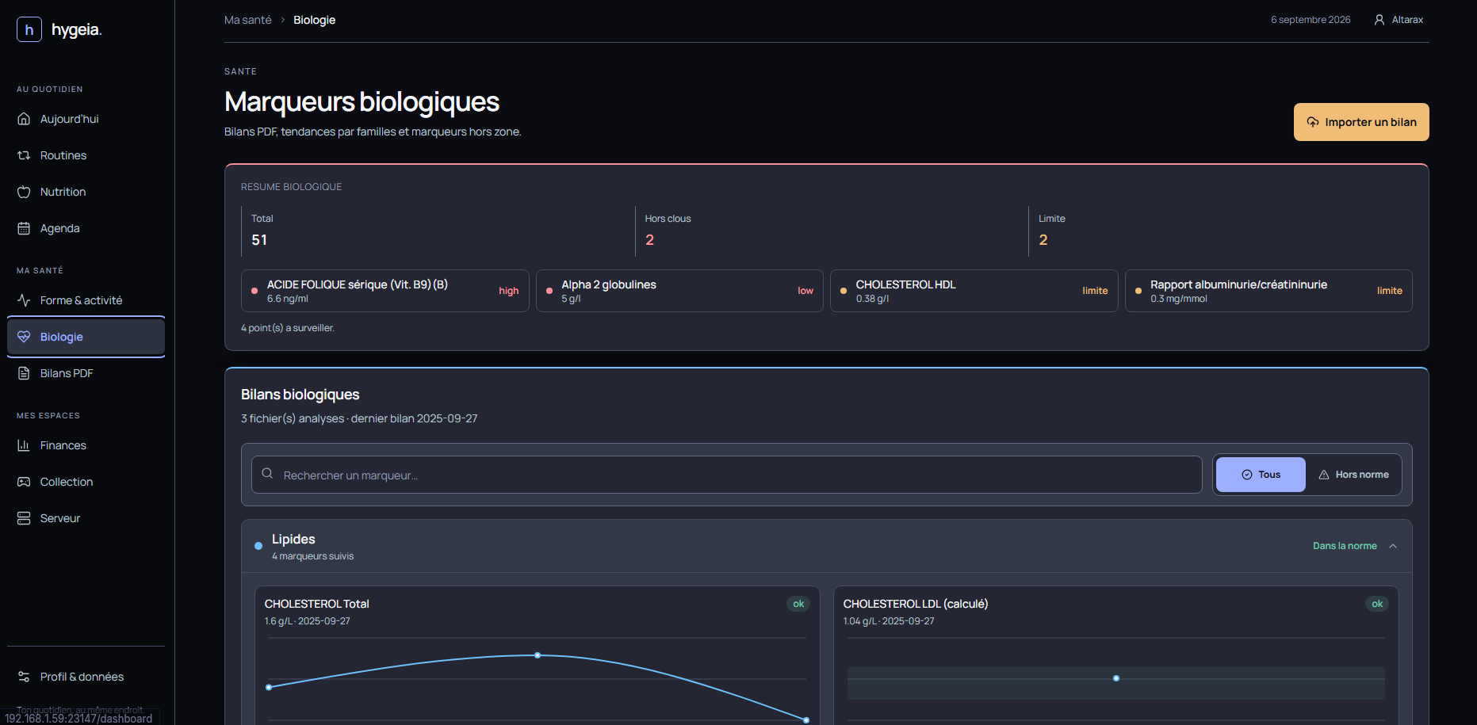Click the CHOLESTEROL Total chart card title
Viewport: 1477px width, 725px height.
(x=317, y=604)
